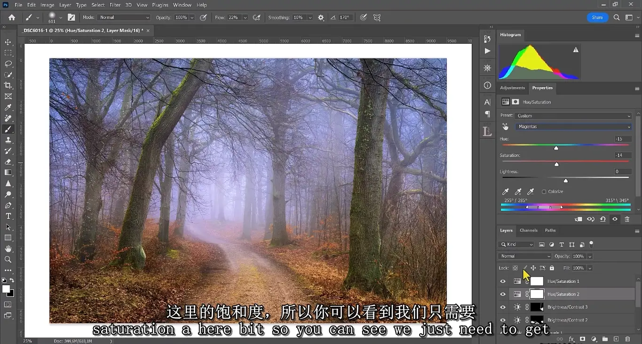The image size is (642, 344).
Task: Reset adjustment to defaults in Properties panel
Action: point(602,219)
